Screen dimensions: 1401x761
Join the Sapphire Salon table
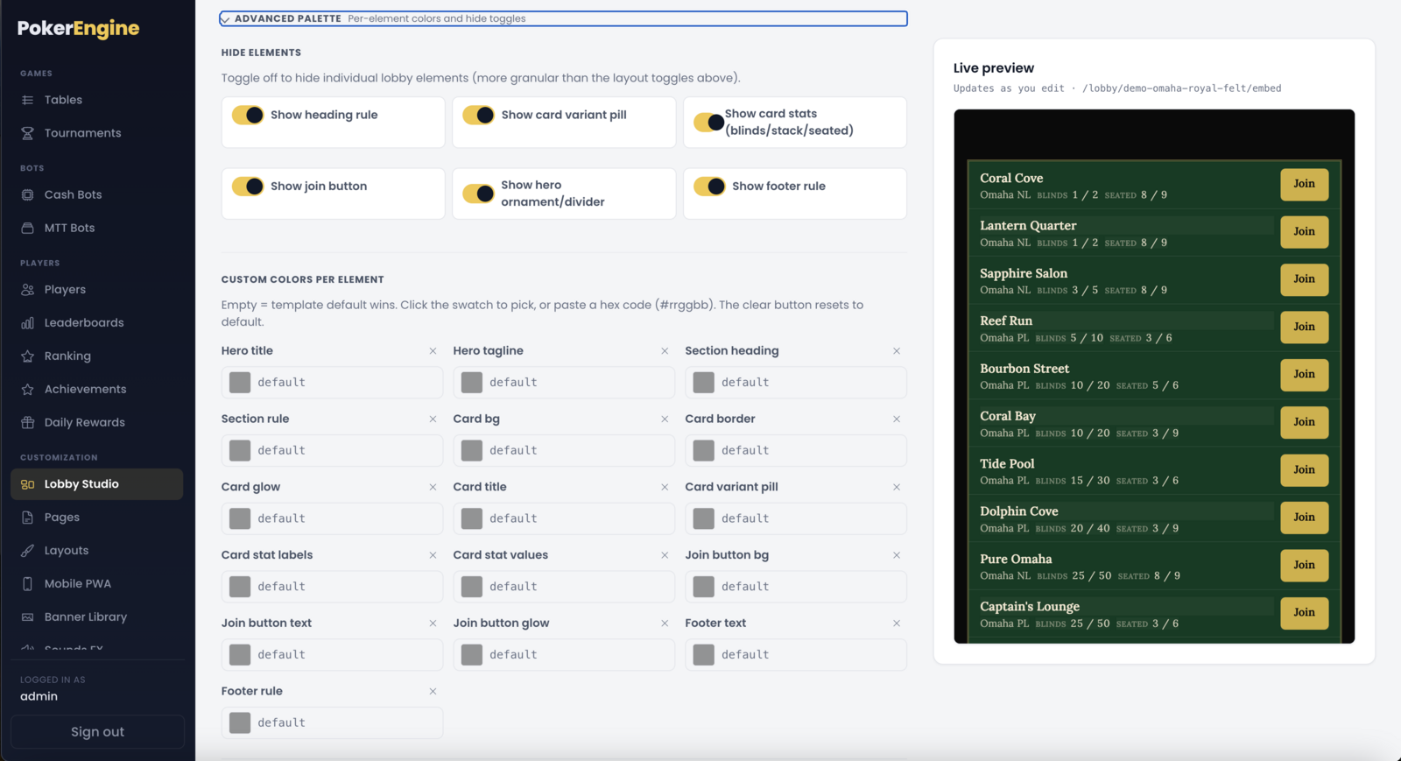1304,279
